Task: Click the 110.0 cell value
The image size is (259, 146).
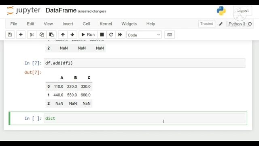Action: 59,86
